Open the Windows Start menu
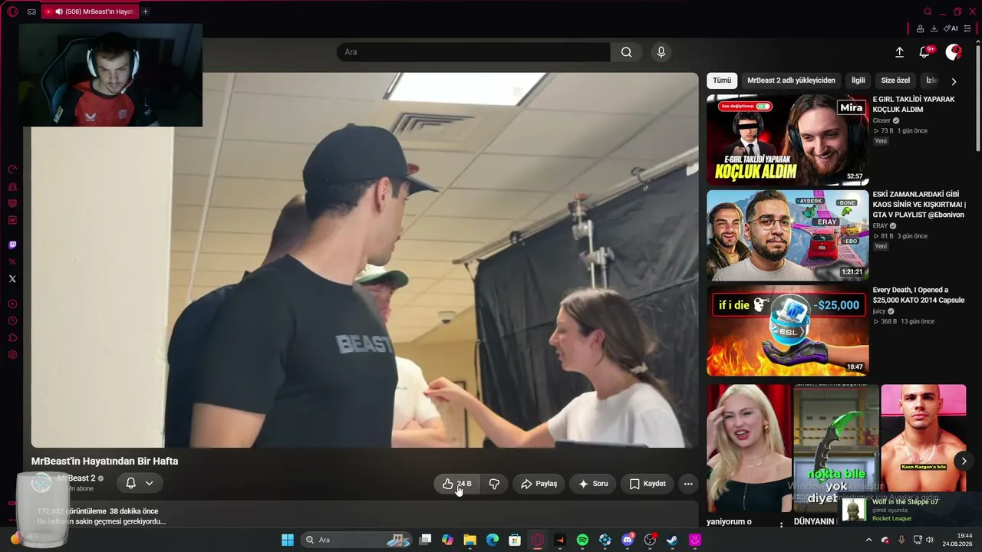This screenshot has height=552, width=982. pyautogui.click(x=288, y=540)
